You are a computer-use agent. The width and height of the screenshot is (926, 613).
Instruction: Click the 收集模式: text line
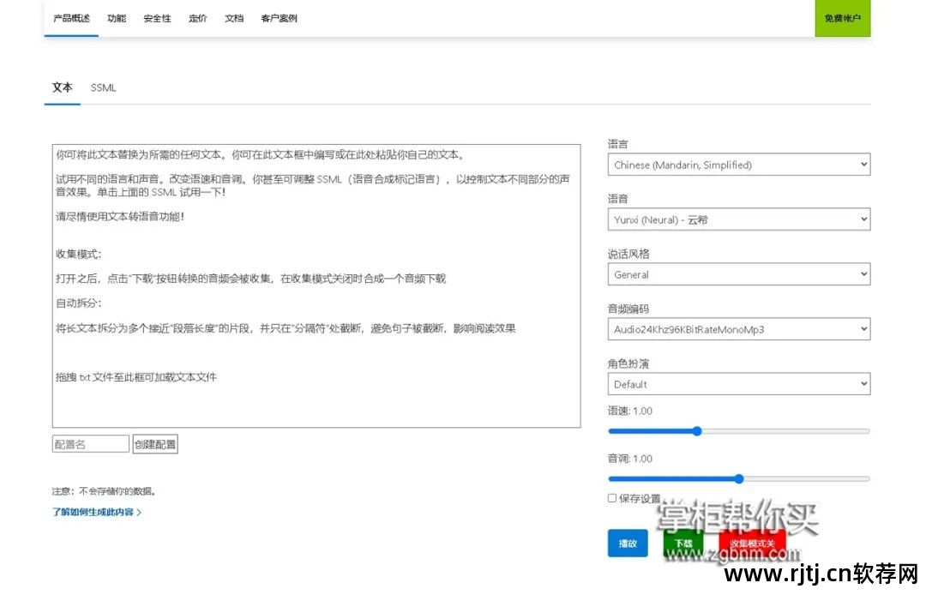[79, 254]
